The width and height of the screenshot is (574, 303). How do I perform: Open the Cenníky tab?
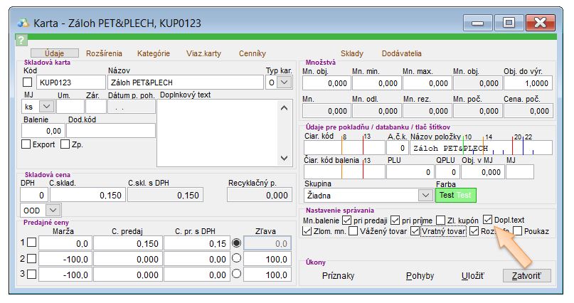[x=252, y=53]
